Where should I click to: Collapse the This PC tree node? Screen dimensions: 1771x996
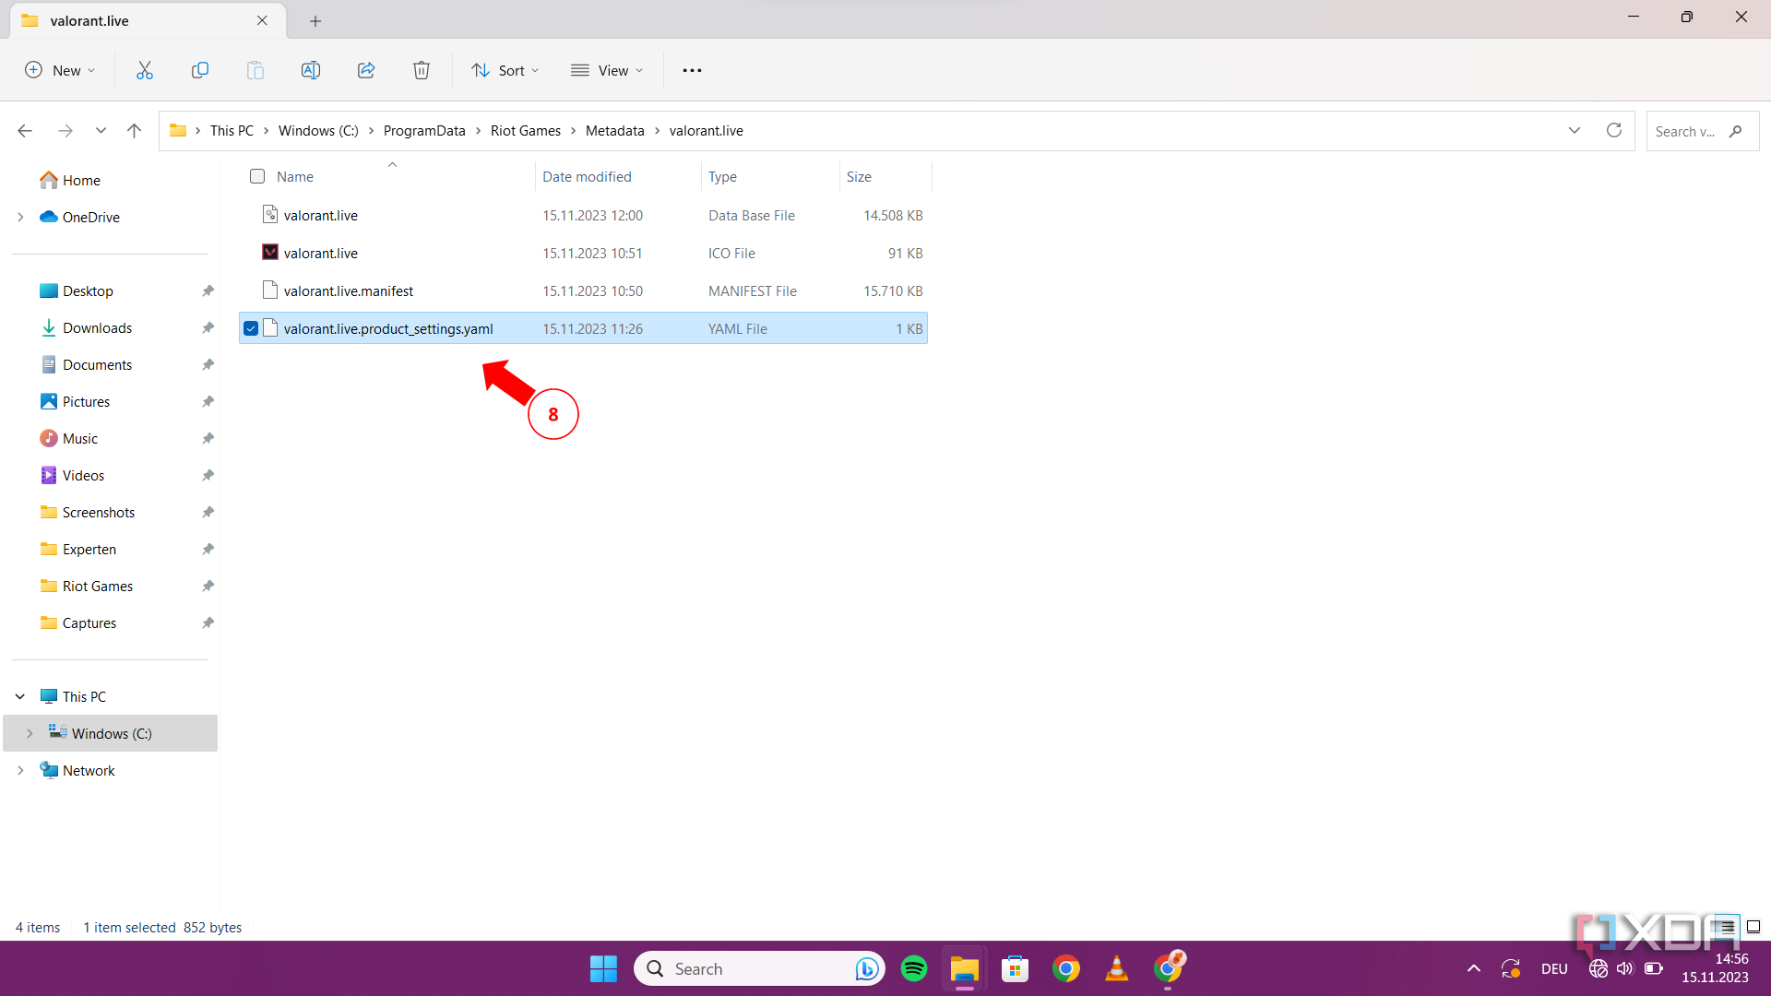click(20, 697)
